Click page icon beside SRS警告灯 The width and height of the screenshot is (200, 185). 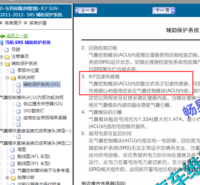click(18, 111)
